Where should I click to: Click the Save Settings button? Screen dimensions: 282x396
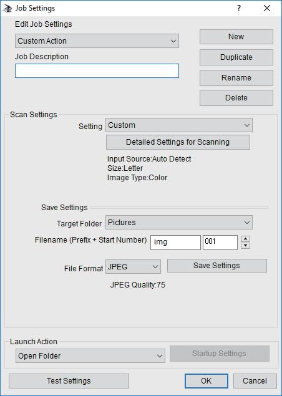pyautogui.click(x=217, y=266)
